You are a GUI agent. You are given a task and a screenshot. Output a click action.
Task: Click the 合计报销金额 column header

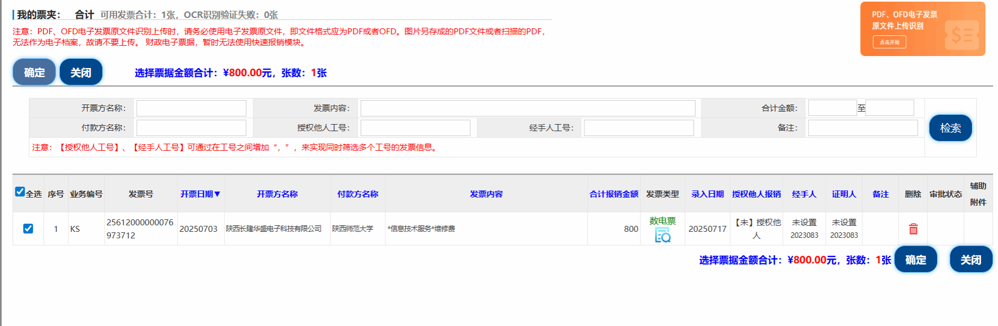pyautogui.click(x=614, y=194)
